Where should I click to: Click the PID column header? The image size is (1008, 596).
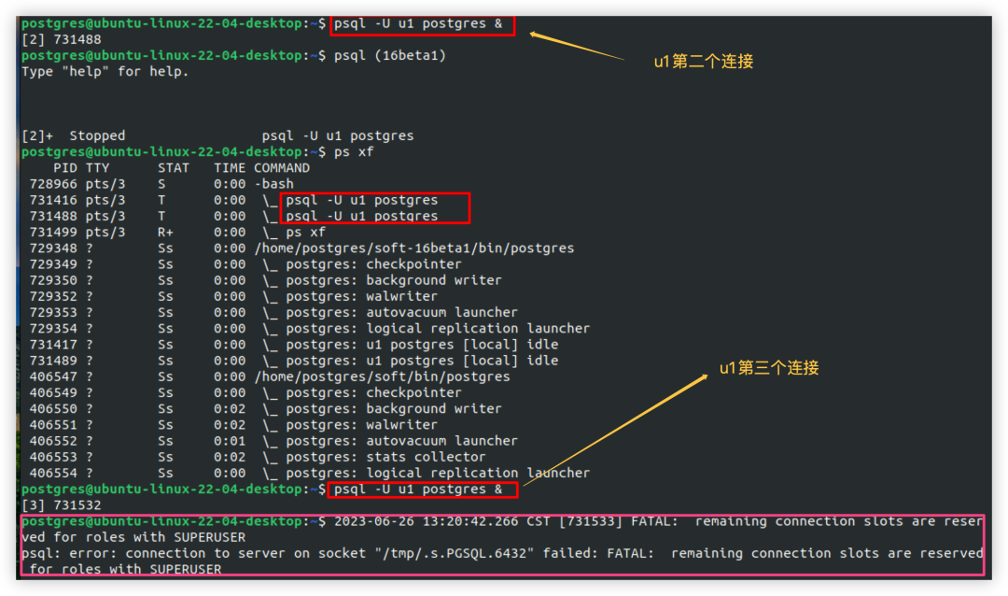tap(65, 168)
